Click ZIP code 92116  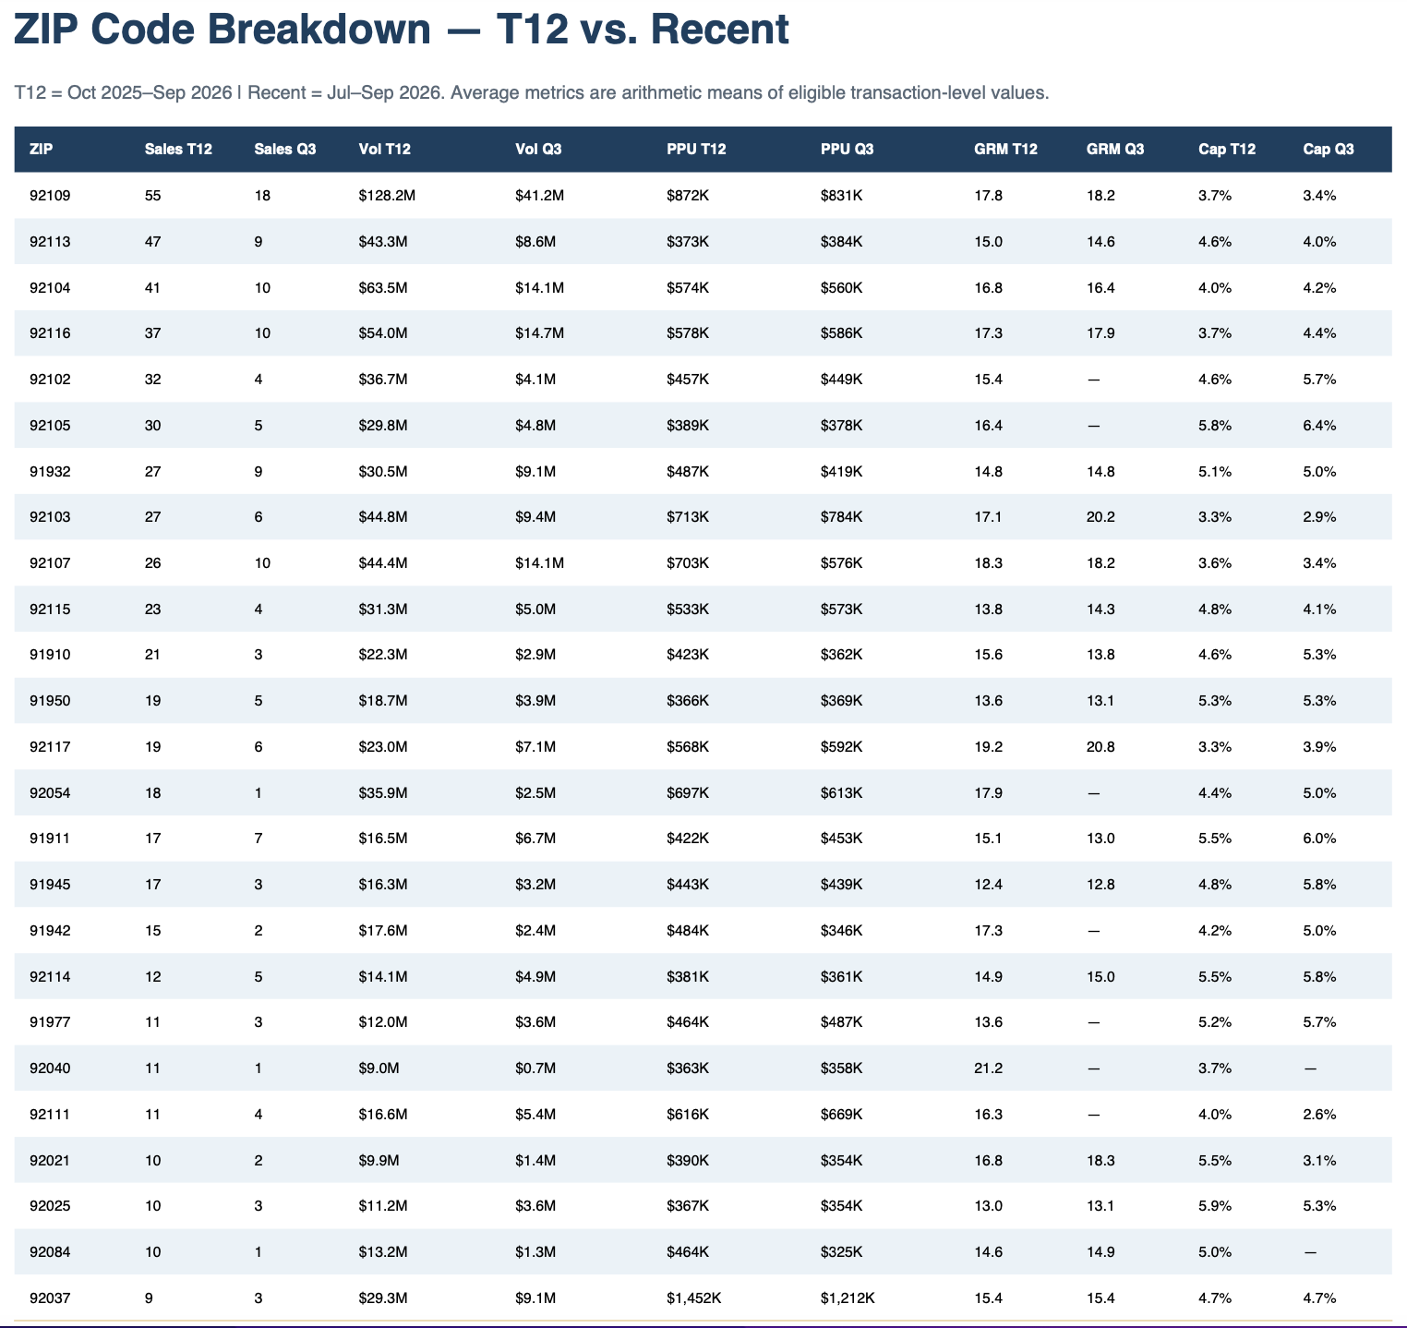tap(50, 333)
